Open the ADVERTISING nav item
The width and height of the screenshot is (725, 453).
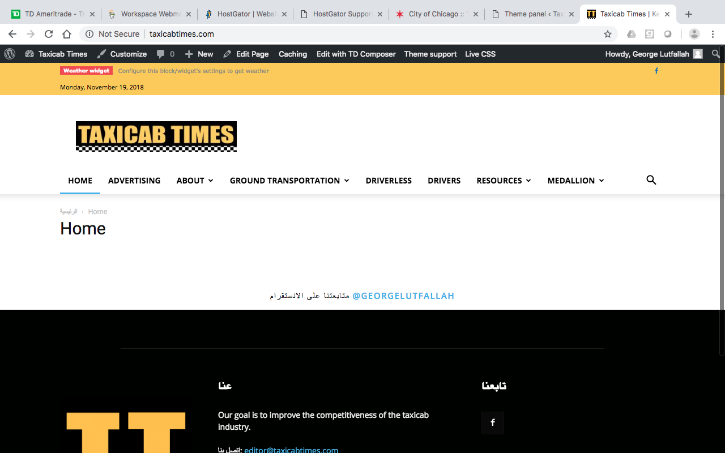(x=134, y=181)
